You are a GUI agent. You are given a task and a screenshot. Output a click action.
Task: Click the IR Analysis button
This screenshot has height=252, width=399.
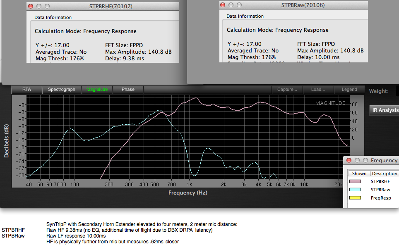pyautogui.click(x=385, y=110)
